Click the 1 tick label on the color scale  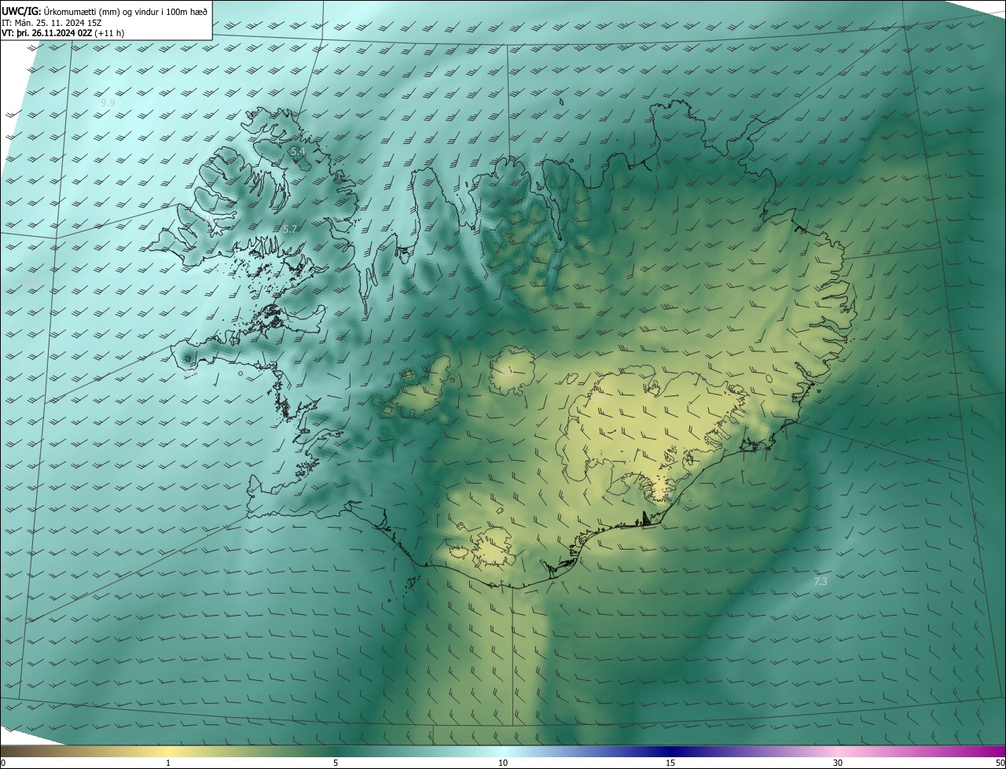(x=168, y=763)
